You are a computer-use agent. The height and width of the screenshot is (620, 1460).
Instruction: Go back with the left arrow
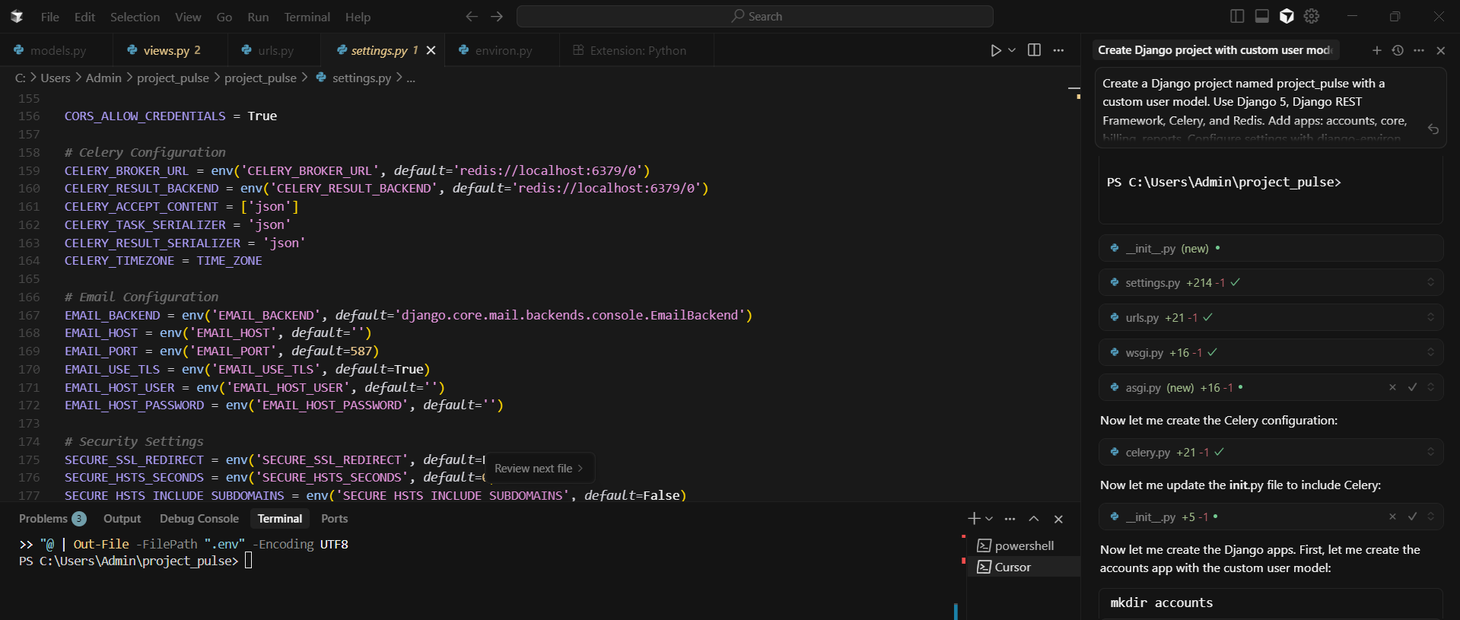pos(472,16)
